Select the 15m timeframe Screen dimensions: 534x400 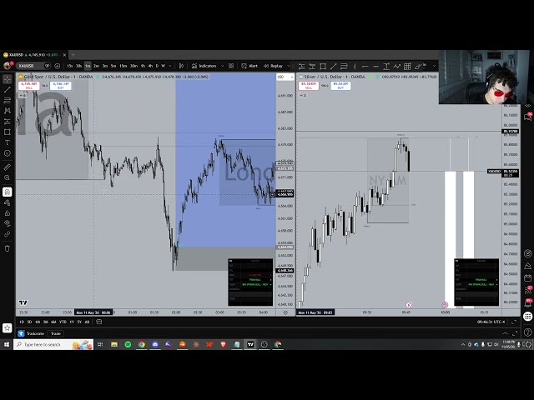tap(123, 66)
